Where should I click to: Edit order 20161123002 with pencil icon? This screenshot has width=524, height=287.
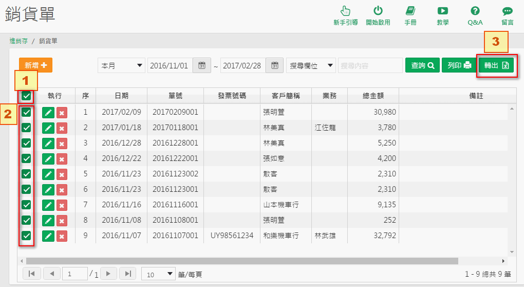coord(48,174)
